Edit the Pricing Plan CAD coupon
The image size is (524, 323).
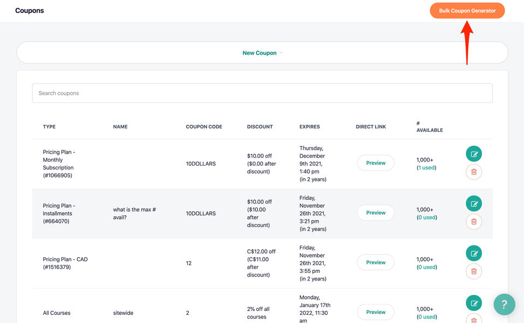click(474, 253)
